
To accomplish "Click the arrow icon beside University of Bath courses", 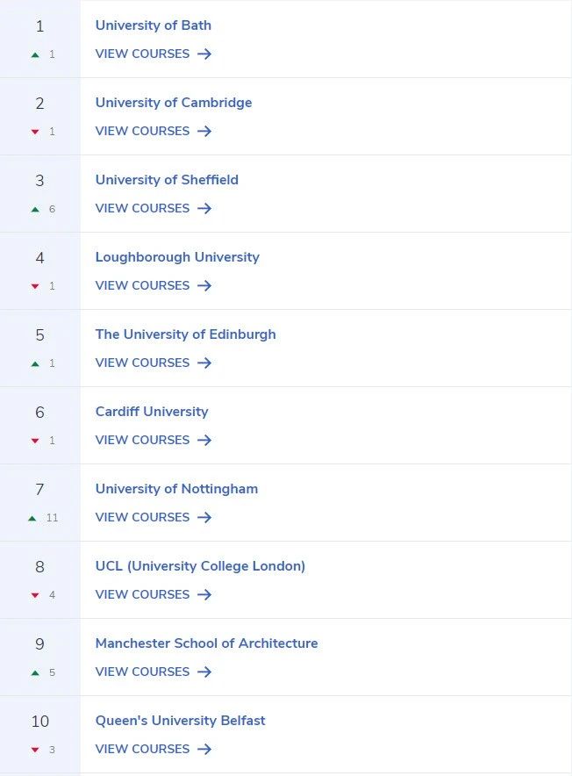I will (204, 54).
